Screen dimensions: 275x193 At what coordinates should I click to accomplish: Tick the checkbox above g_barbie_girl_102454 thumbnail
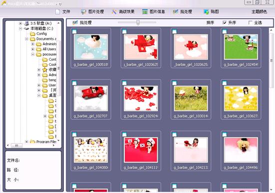tap(225, 31)
